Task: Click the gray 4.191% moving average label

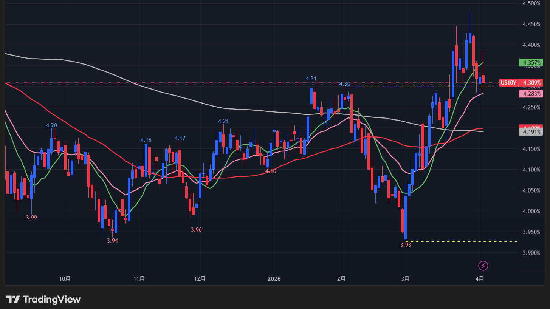Action: coord(531,132)
